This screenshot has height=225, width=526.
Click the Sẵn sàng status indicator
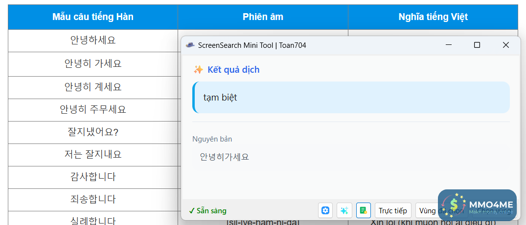tap(207, 211)
